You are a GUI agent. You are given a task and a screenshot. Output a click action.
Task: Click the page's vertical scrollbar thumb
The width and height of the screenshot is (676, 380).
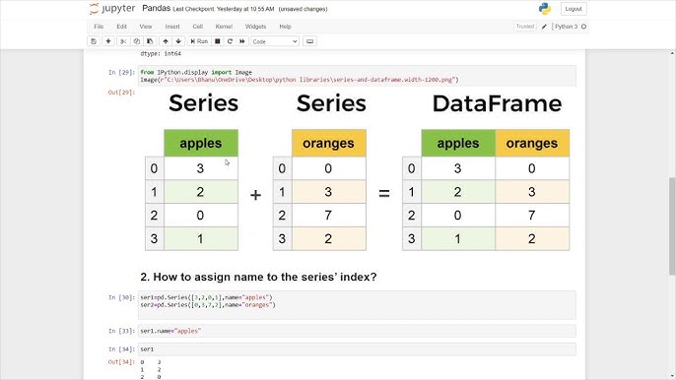point(672,225)
